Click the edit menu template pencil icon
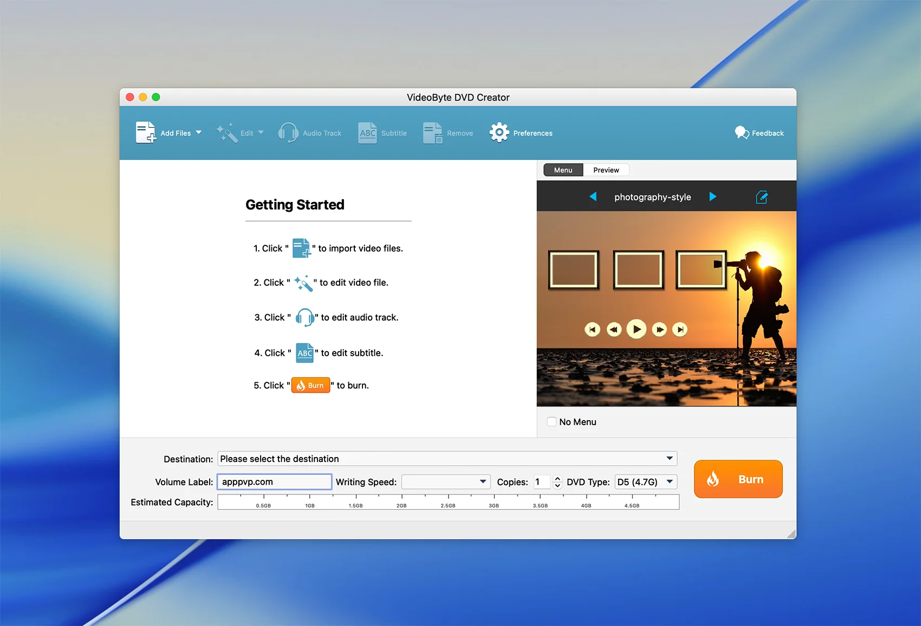Image resolution: width=921 pixels, height=626 pixels. click(761, 197)
